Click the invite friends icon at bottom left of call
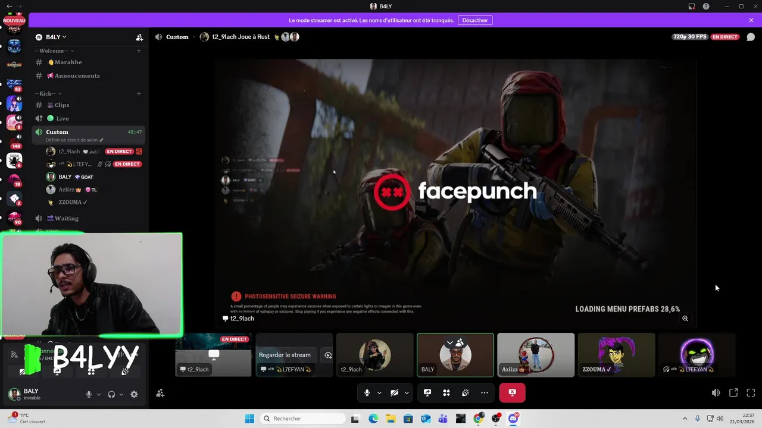Screen dimensions: 762x428 [x=160, y=393]
